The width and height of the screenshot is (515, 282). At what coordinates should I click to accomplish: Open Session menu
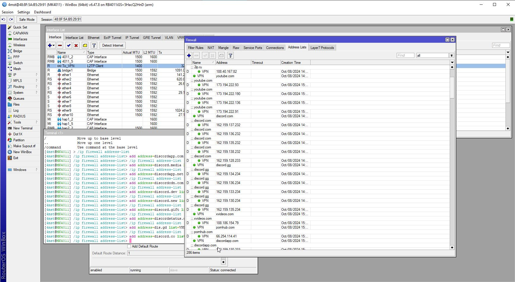click(x=7, y=12)
